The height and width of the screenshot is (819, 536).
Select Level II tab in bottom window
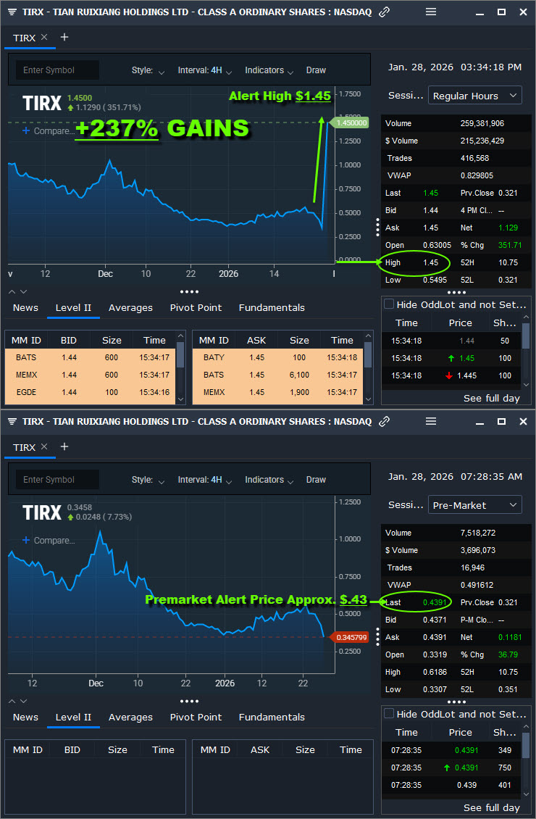[x=73, y=717]
